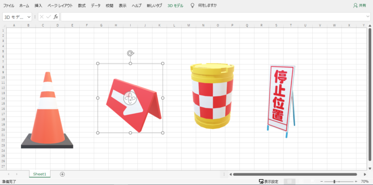Switch to Normal view in the status bar
The width and height of the screenshot is (373, 185).
289,182
